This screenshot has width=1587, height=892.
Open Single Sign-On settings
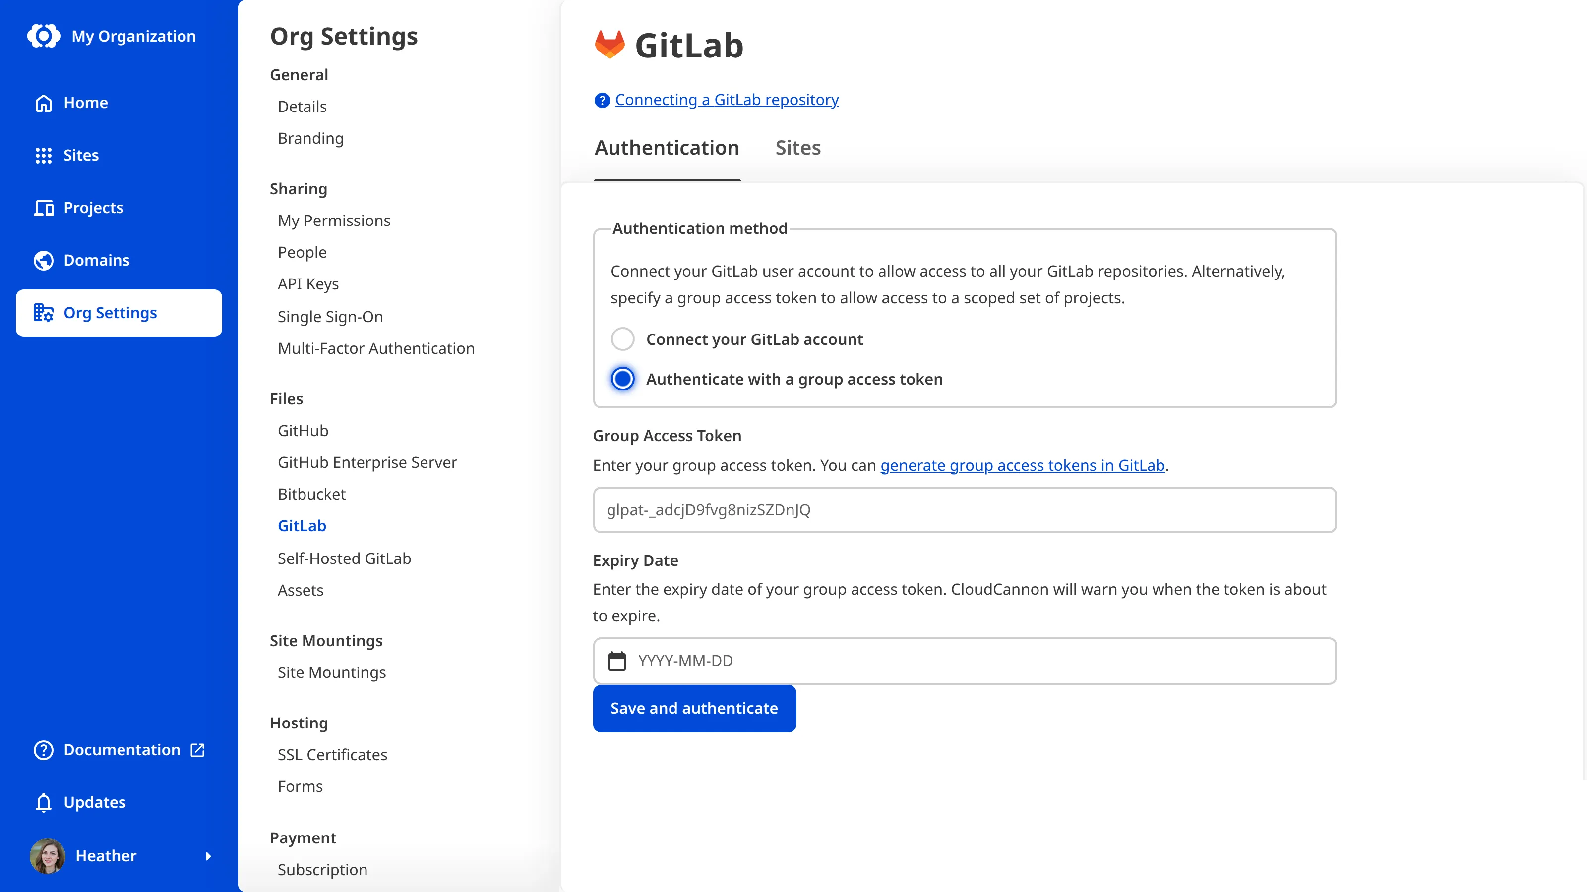click(x=330, y=317)
